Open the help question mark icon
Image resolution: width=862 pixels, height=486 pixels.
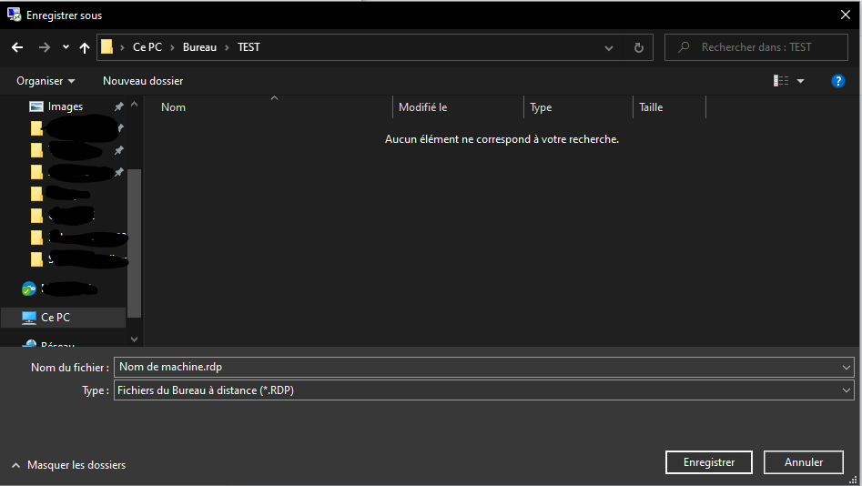click(838, 81)
